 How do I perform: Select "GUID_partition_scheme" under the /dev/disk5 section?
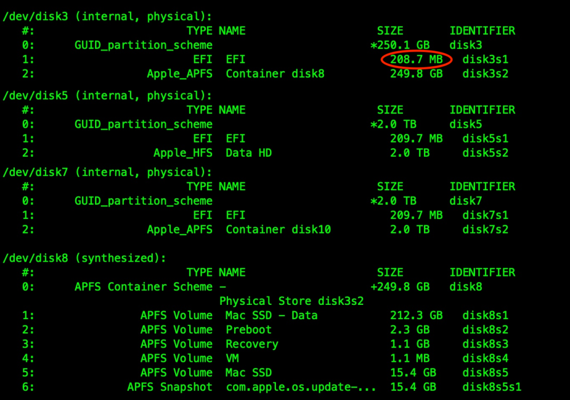pyautogui.click(x=144, y=124)
